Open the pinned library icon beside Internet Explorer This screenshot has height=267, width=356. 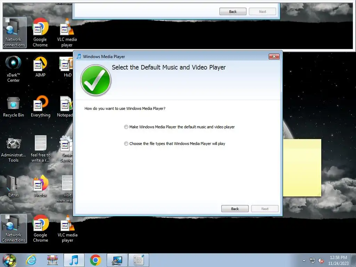(52, 260)
